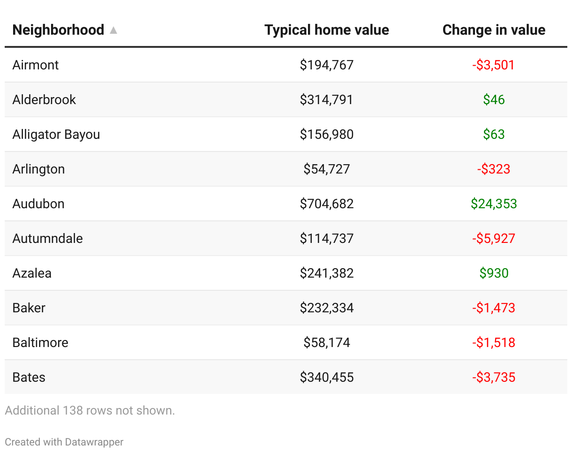This screenshot has height=453, width=572.
Task: Click the Arlington neighborhood entry
Action: [38, 169]
